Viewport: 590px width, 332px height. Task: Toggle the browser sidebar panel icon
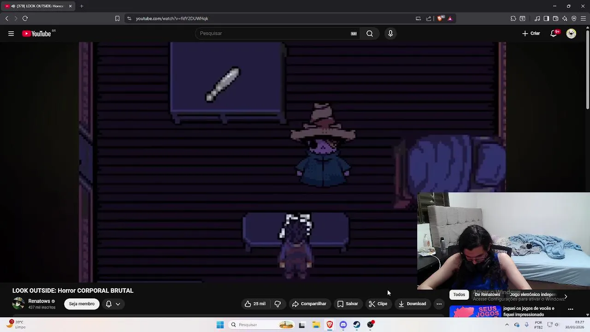546,18
